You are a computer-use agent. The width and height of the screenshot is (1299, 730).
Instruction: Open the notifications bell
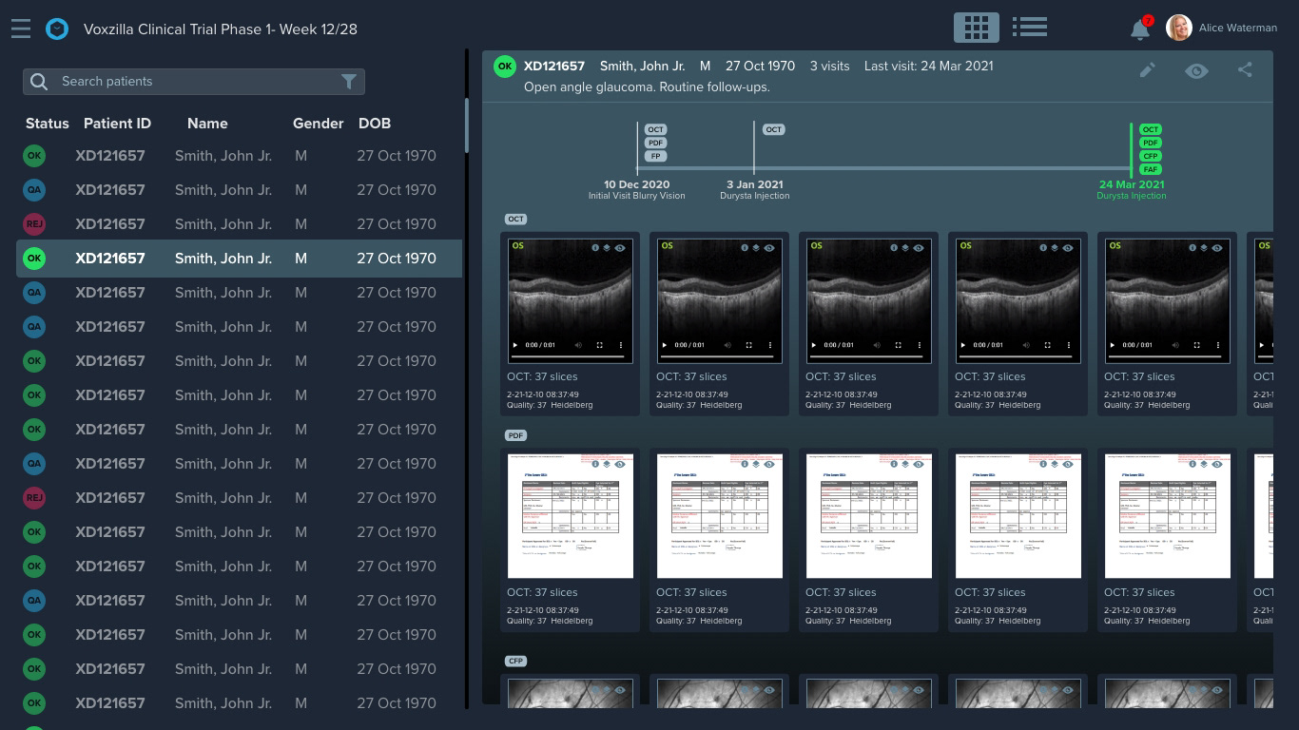click(x=1140, y=29)
